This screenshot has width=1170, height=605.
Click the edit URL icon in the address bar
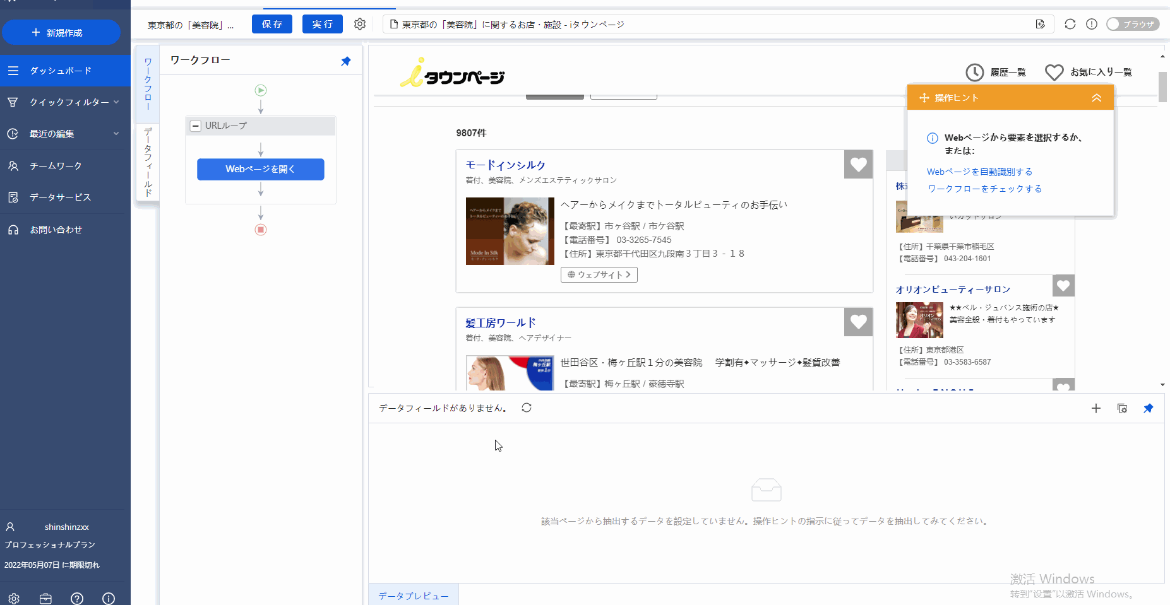pos(1041,24)
